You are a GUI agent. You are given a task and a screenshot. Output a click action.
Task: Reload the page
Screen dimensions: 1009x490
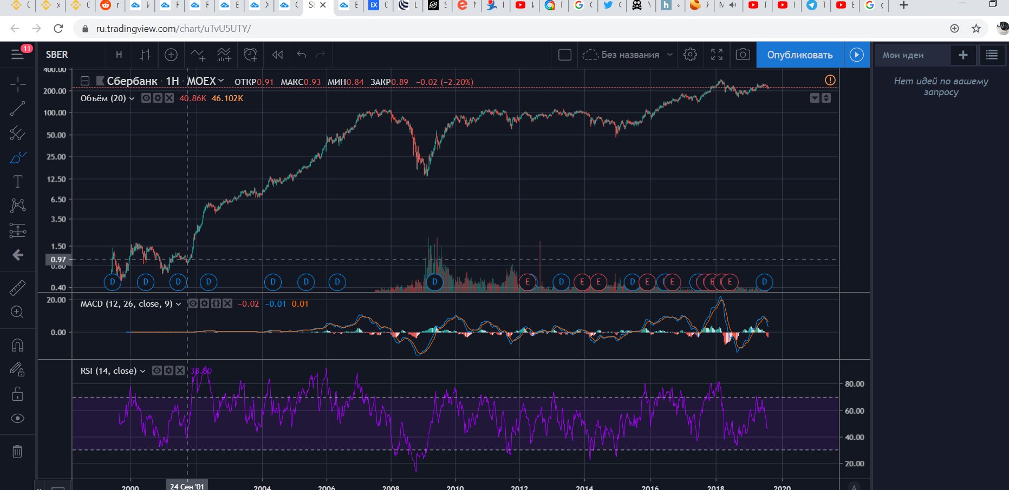[x=58, y=29]
